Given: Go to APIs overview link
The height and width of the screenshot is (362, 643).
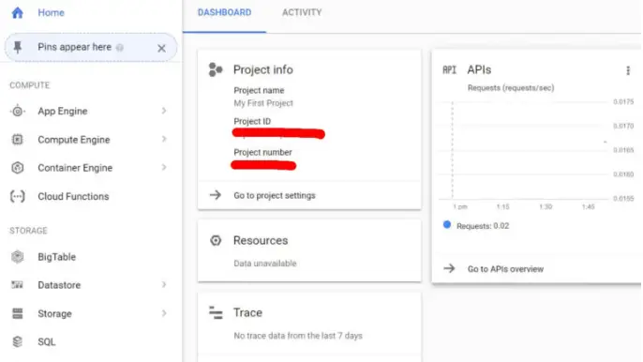Looking at the screenshot, I should 505,269.
